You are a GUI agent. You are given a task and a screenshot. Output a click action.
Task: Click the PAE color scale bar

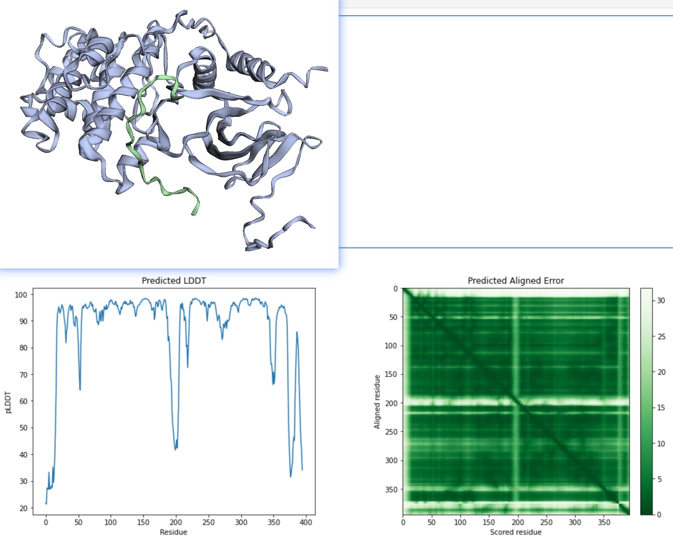point(646,401)
